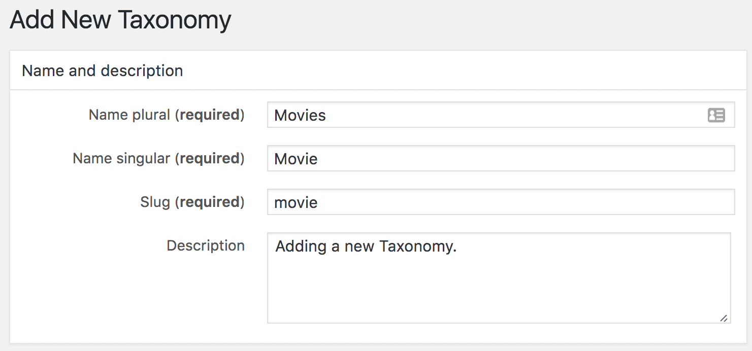Click the 'Slug (required)' label
This screenshot has height=351, width=752.
click(192, 202)
